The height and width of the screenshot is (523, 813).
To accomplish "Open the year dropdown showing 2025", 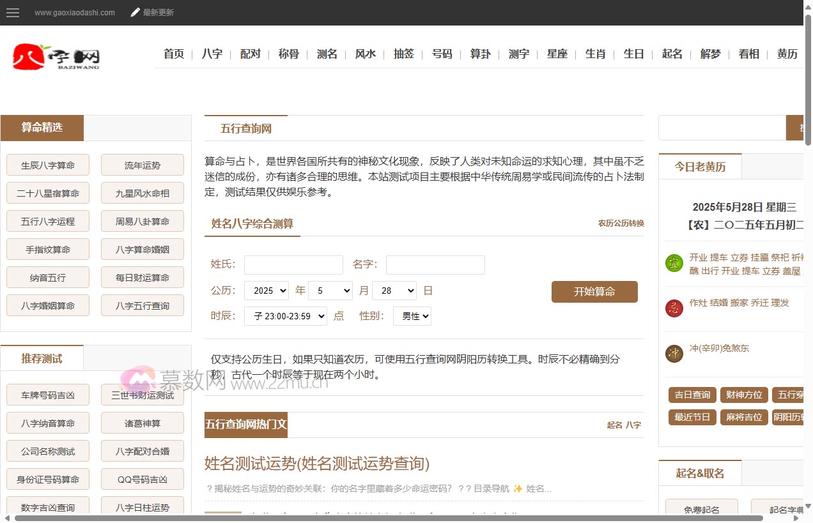I will 266,291.
